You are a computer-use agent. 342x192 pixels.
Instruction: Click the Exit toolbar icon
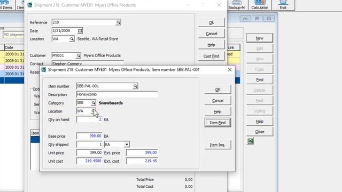coord(283,5)
